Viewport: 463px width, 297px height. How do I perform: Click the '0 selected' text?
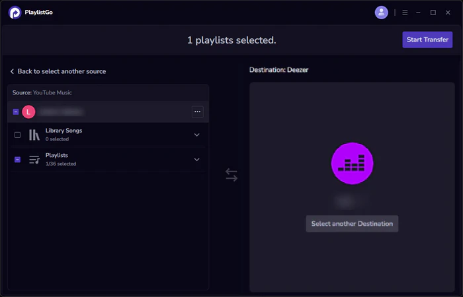[57, 139]
